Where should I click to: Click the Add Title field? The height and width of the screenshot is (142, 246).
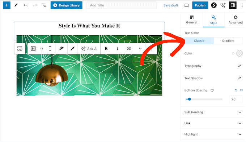tap(122, 5)
